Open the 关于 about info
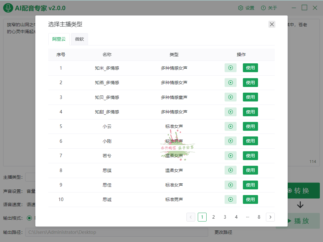323x242 pixels. 269,8
